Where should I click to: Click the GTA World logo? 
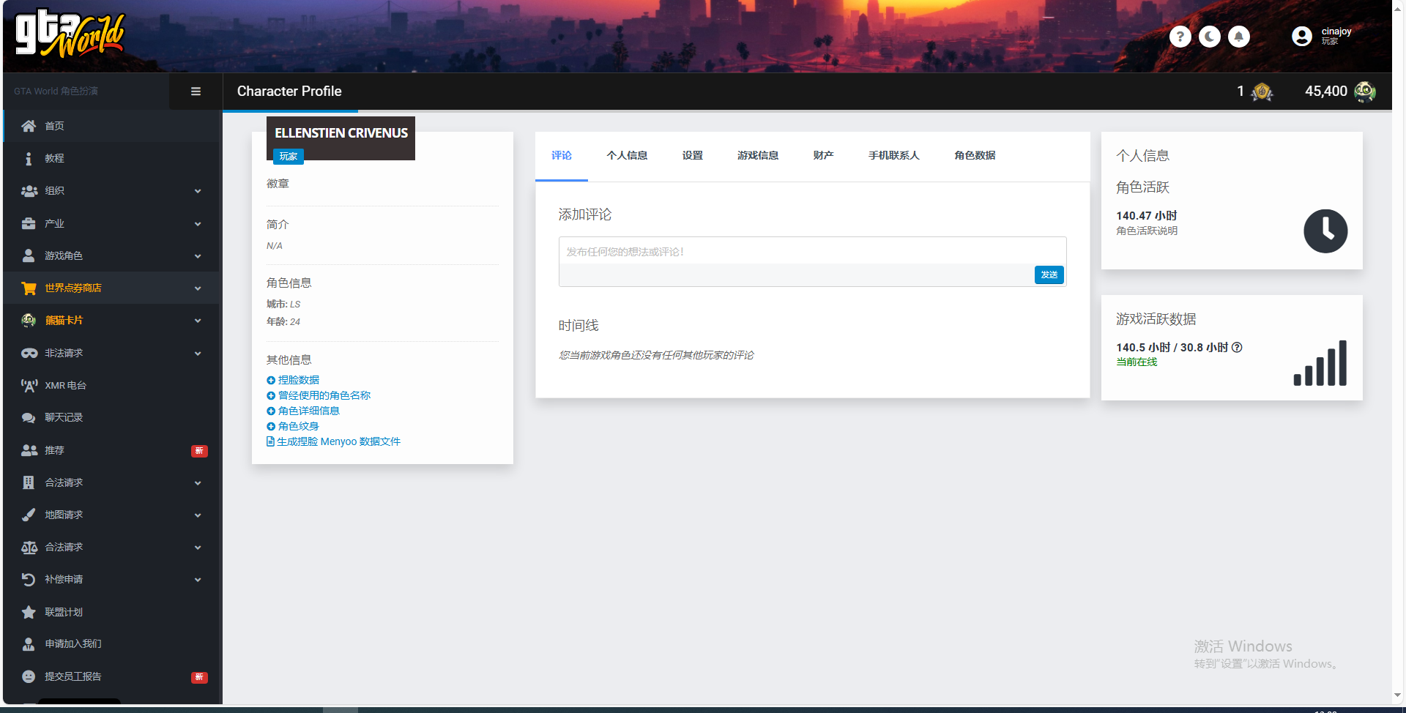70,34
